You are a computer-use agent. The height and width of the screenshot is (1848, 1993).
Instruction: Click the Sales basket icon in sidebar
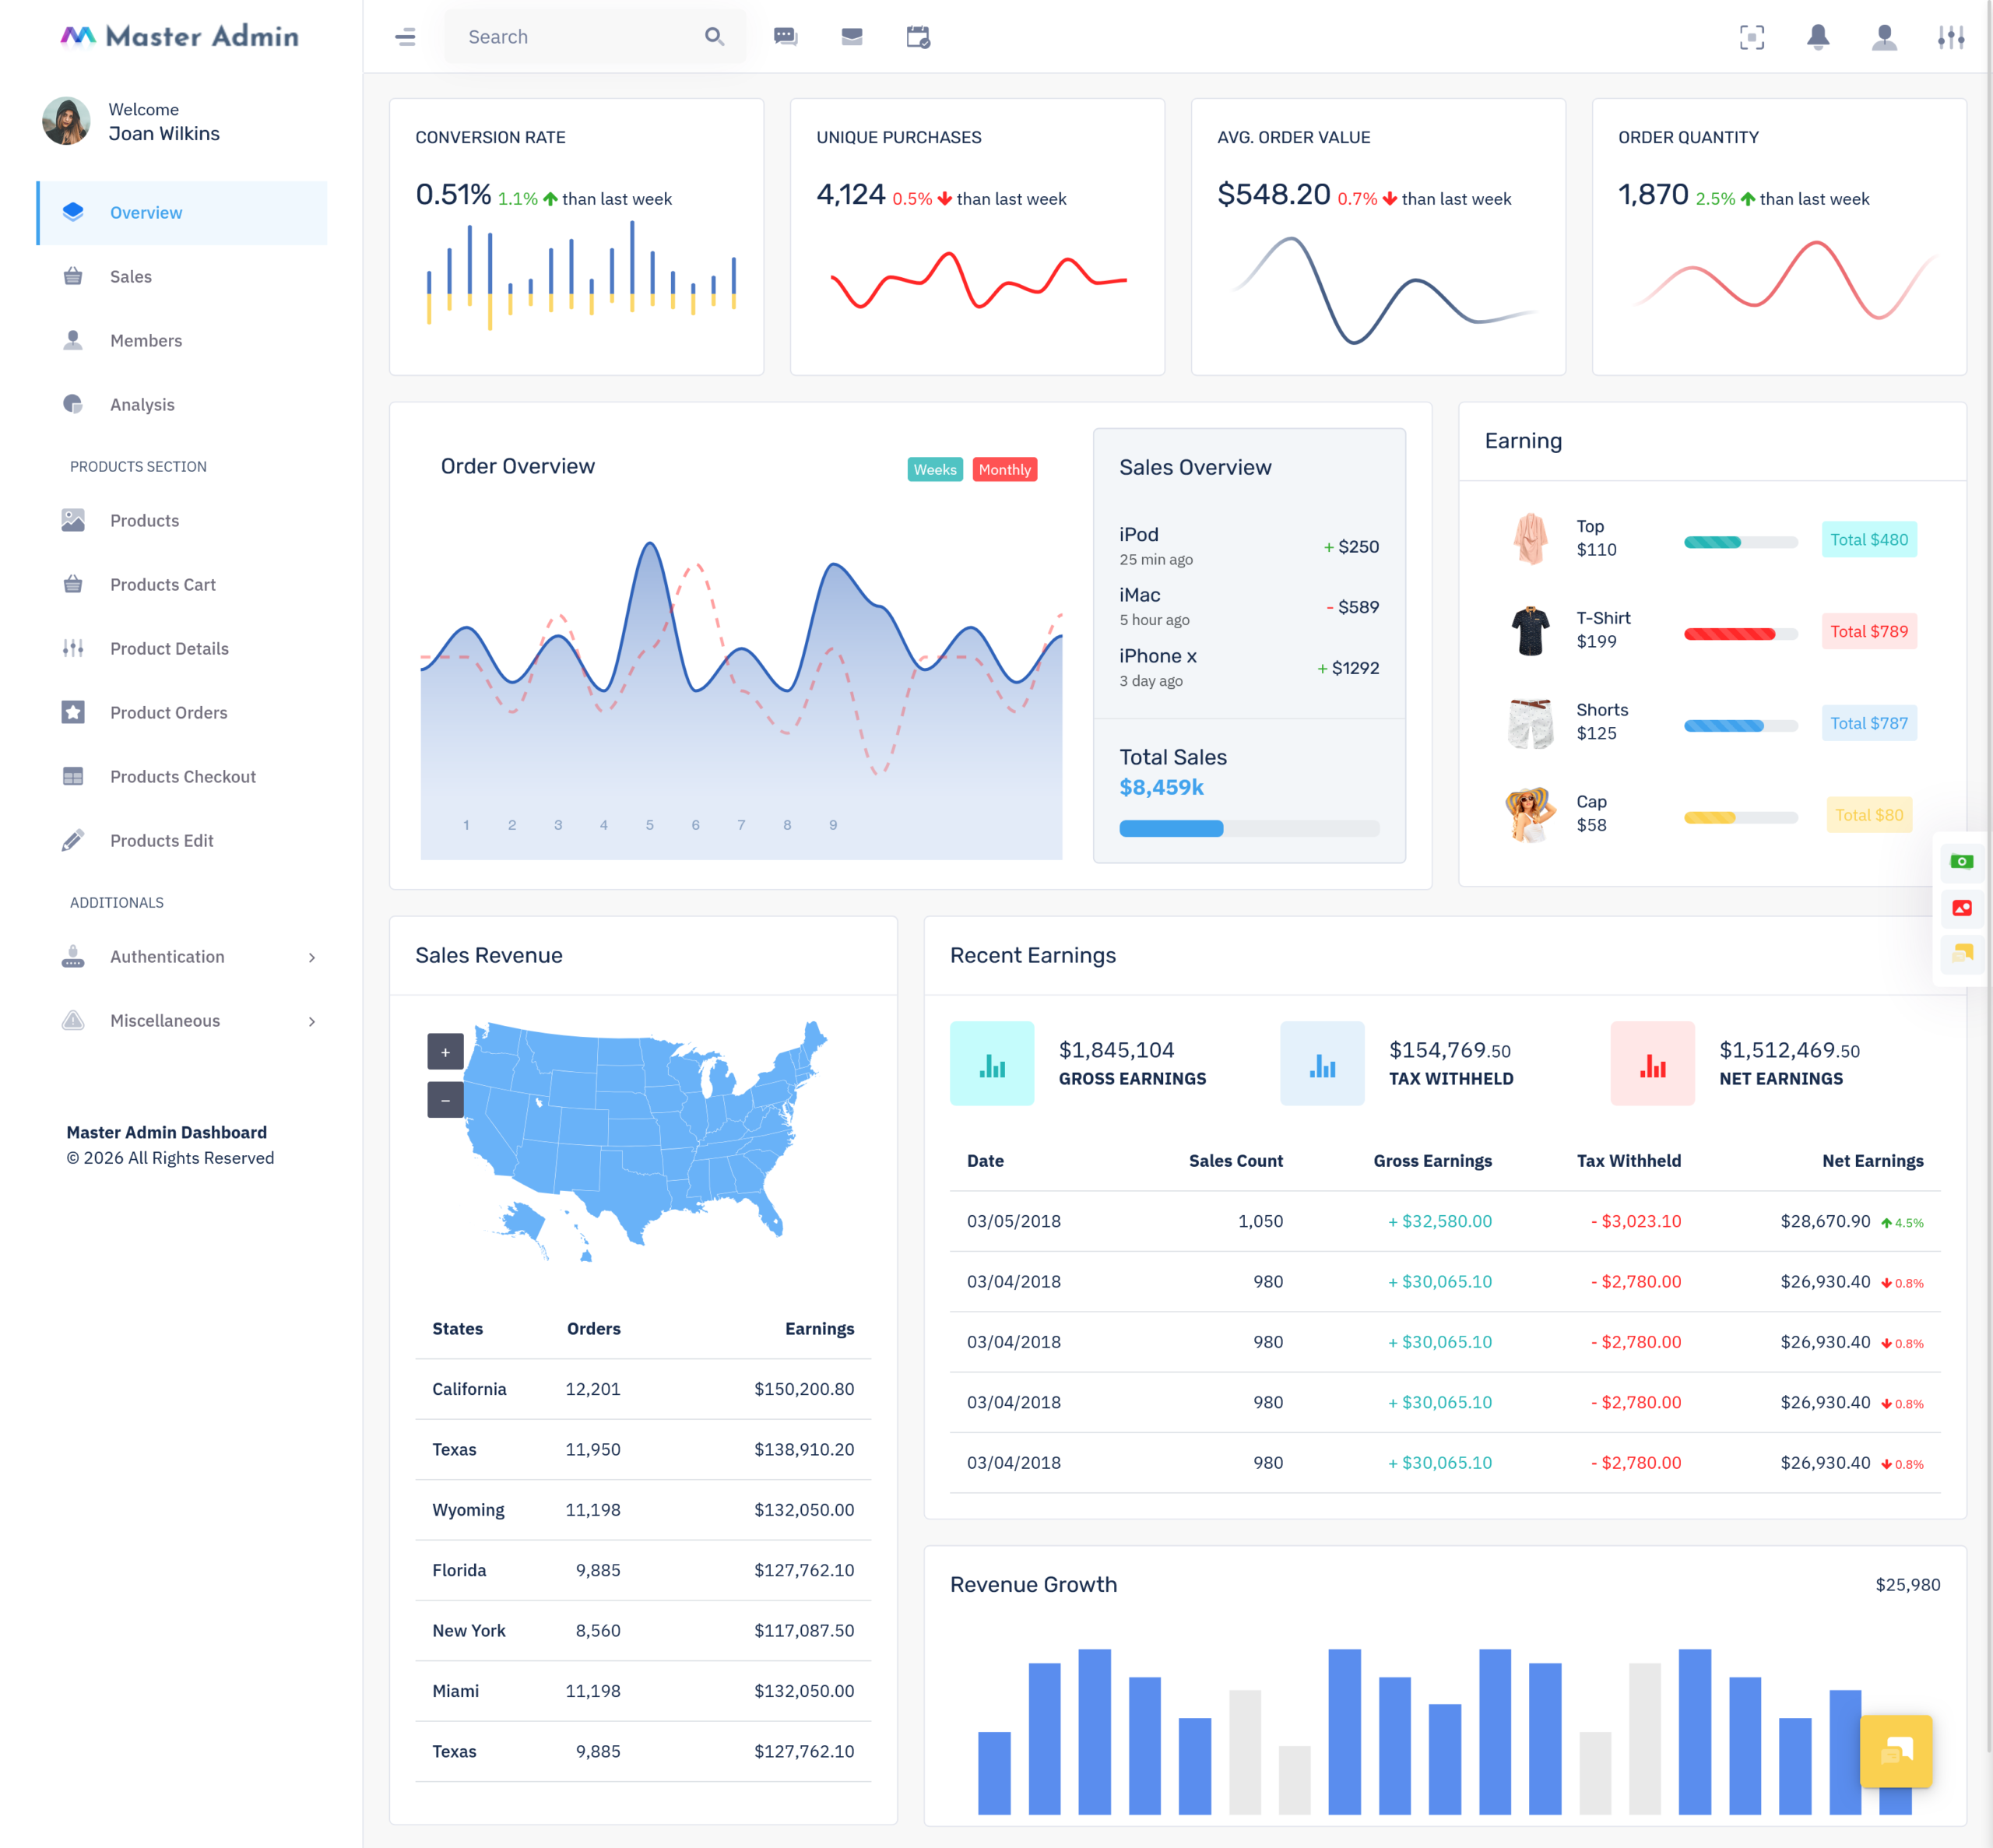(x=73, y=276)
